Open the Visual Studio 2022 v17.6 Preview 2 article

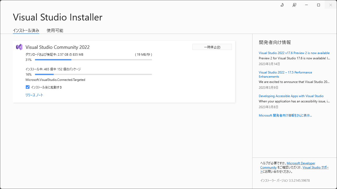click(294, 53)
